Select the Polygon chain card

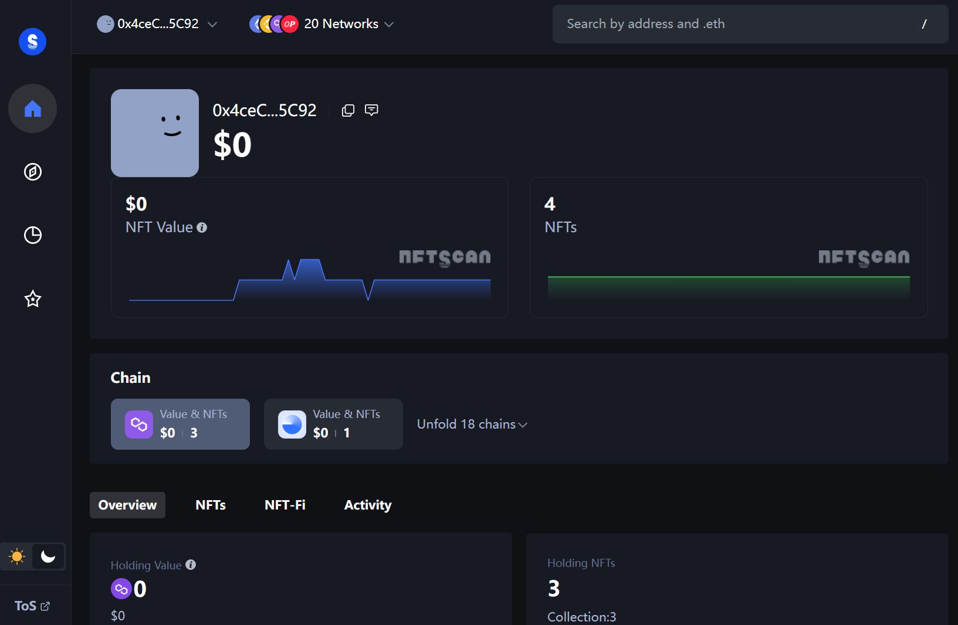(x=180, y=424)
